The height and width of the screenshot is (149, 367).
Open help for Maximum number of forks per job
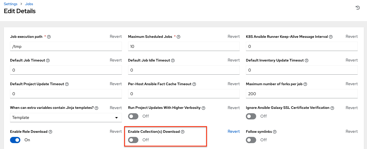click(305, 84)
